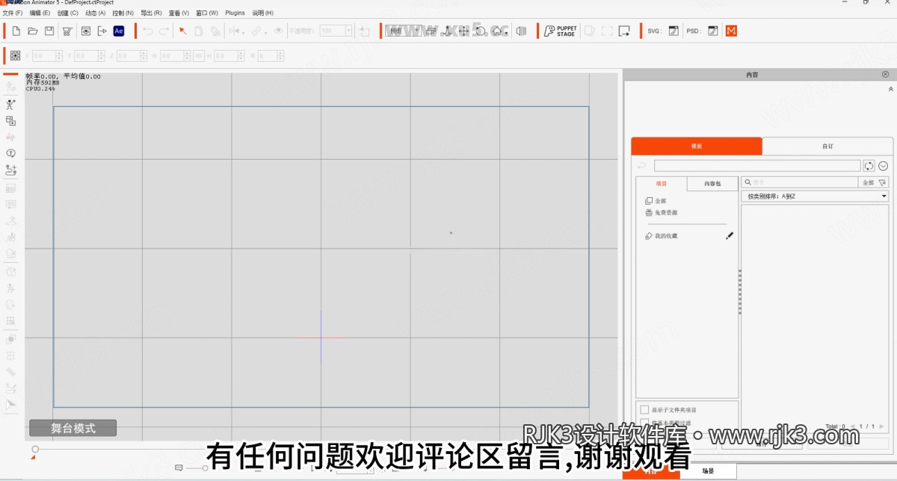Click the nine-dot pivot grid icon

(15, 56)
